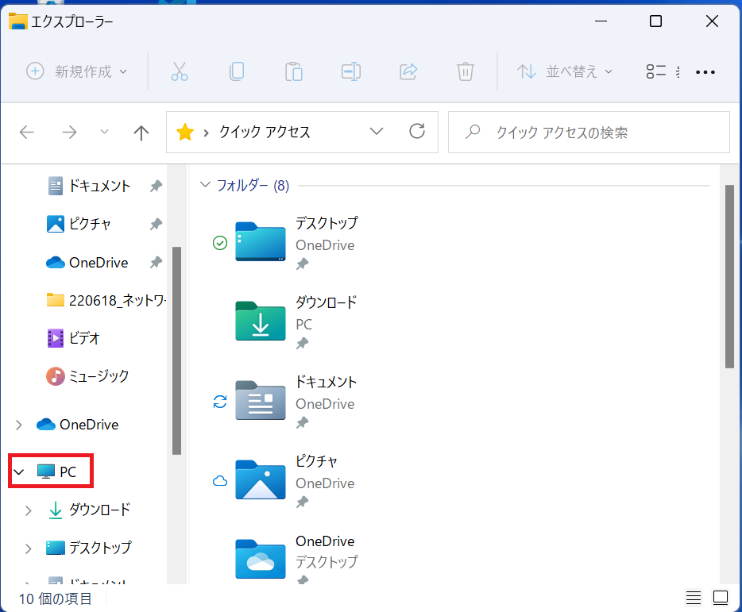The width and height of the screenshot is (742, 612).
Task: Click the Quick Access star icon in address bar
Action: click(185, 132)
